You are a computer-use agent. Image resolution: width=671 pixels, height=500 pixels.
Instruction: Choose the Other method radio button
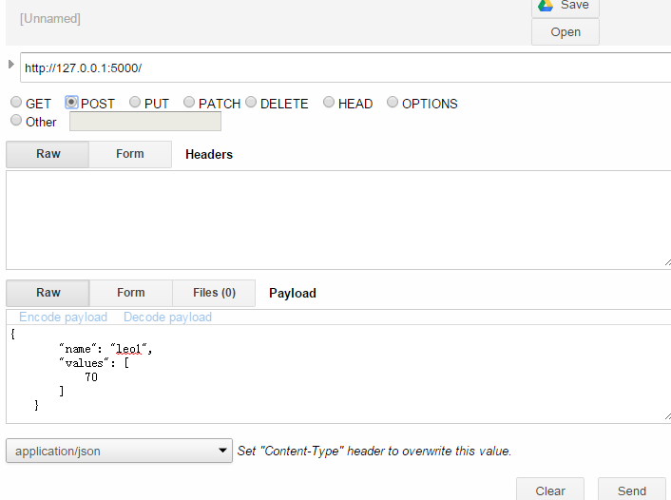coord(16,121)
